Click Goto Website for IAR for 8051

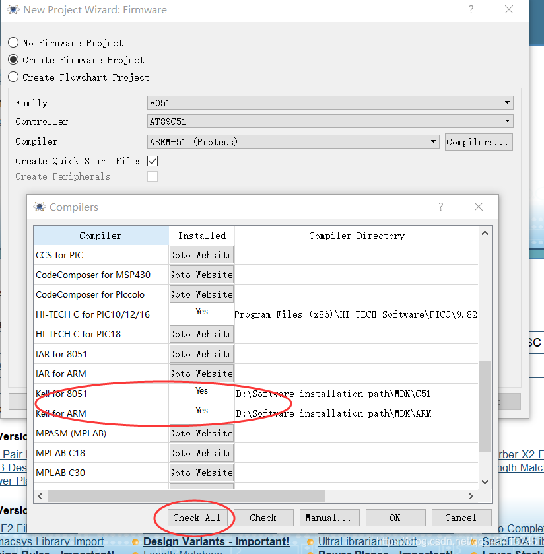pos(202,354)
